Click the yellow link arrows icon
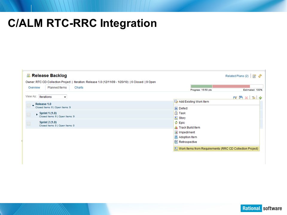Image resolution: width=287 pixels, height=215 pixels. [x=260, y=76]
